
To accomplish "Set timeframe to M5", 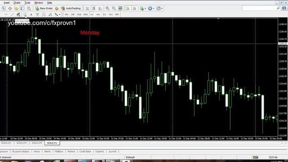I will [x=73, y=14].
